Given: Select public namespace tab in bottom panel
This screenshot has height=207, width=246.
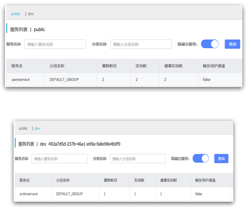Looking at the screenshot, I should click(x=23, y=129).
